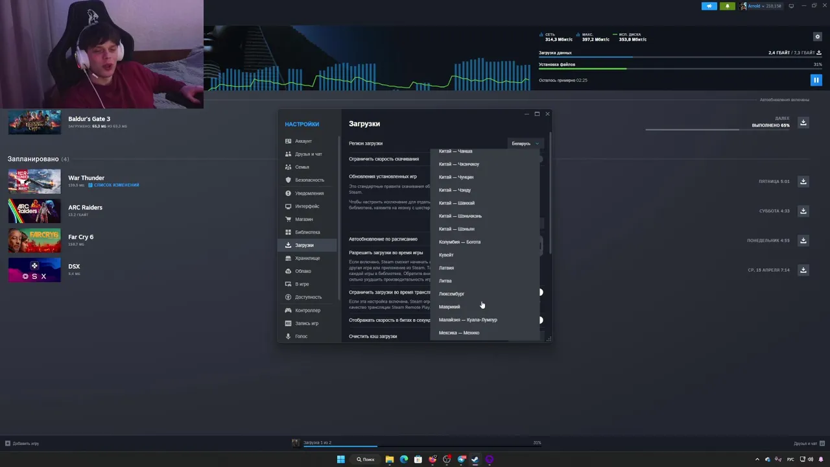Click download icon for Far Cry 6

click(803, 241)
